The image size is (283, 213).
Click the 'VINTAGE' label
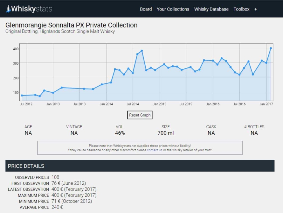[74, 127]
